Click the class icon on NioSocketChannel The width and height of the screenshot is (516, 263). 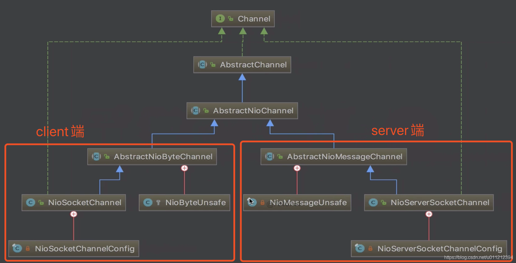(x=30, y=203)
